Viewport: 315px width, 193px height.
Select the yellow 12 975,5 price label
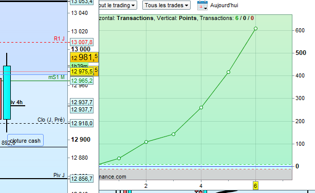coord(82,71)
